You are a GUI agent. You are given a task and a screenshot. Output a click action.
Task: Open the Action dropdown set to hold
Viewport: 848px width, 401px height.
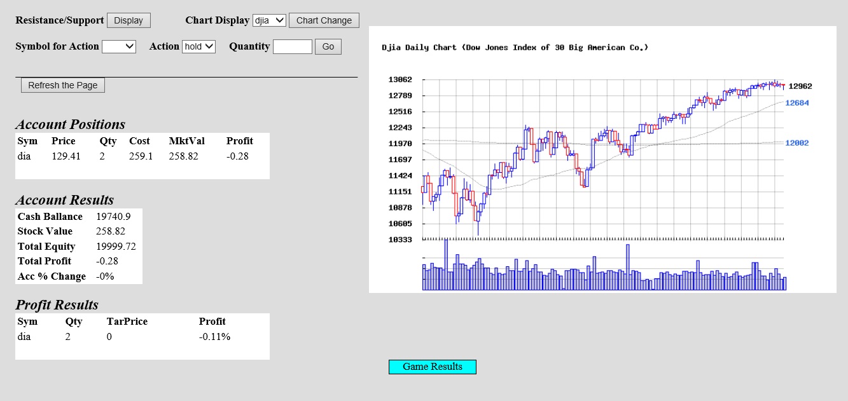199,46
